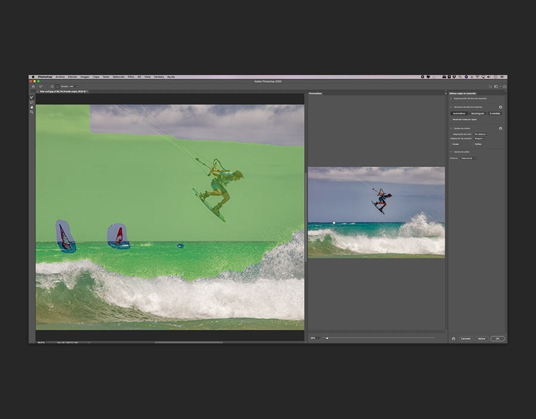Select Rectangular sampling area option
Image resolution: width=536 pixels, height=419 pixels.
pos(478,113)
